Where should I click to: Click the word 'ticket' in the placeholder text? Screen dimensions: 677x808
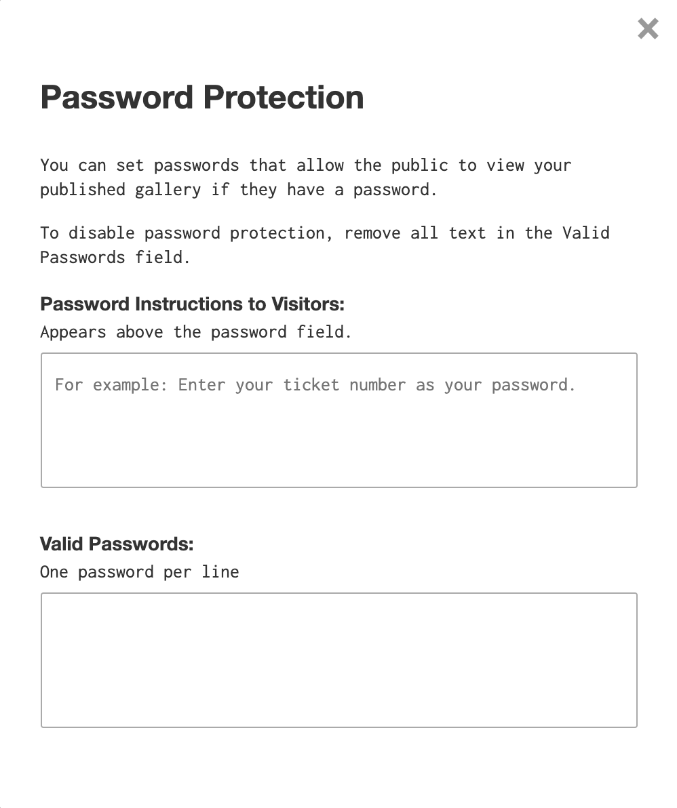[x=311, y=385]
